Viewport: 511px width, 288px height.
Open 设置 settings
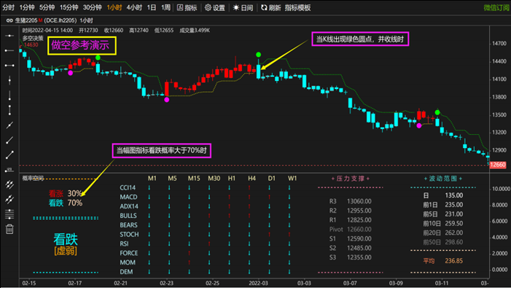point(215,7)
